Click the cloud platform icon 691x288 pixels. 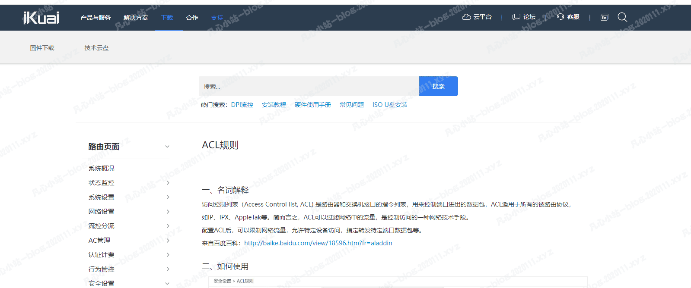pos(466,17)
